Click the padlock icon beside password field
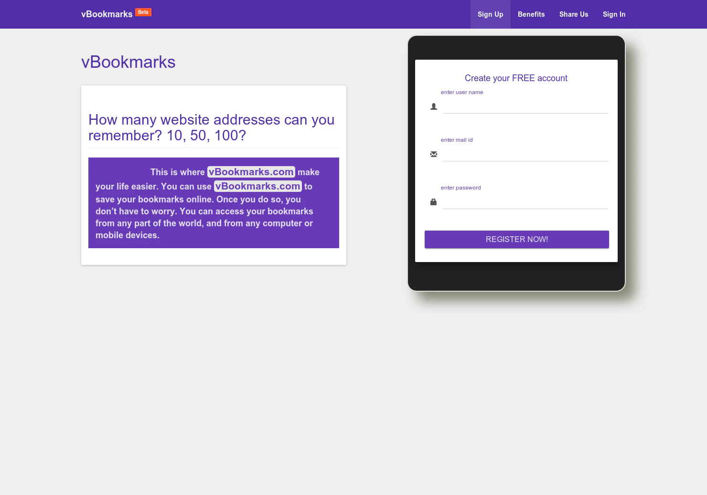The width and height of the screenshot is (707, 495). coord(433,202)
